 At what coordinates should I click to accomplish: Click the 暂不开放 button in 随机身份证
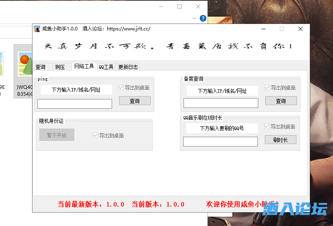tap(57, 135)
